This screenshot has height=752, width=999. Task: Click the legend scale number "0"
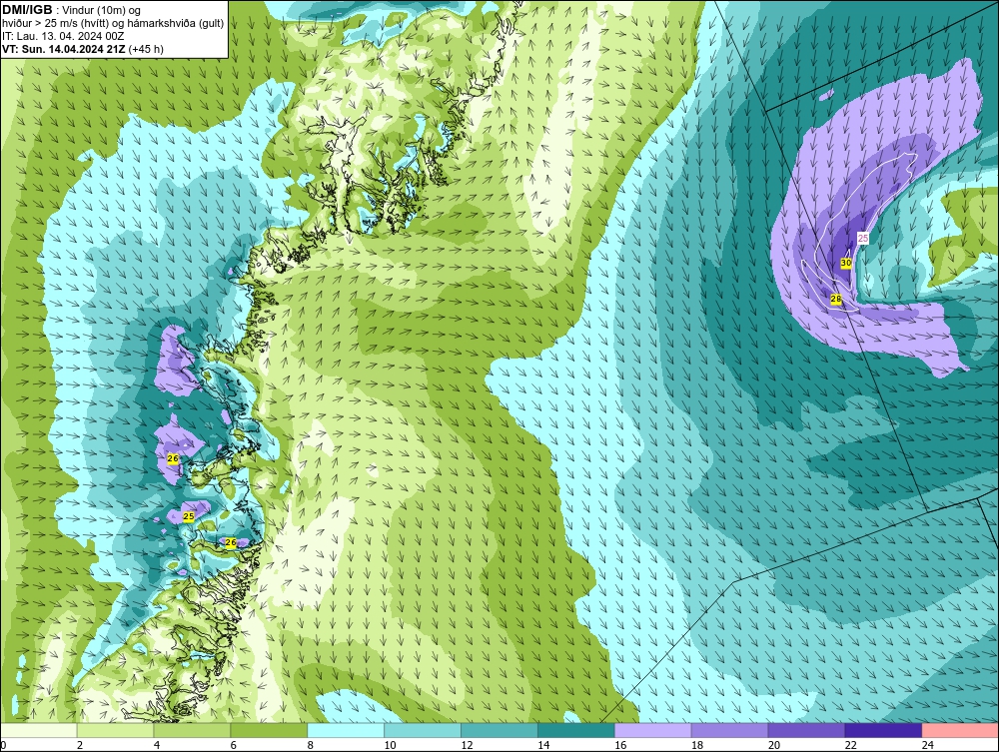pos(3,745)
